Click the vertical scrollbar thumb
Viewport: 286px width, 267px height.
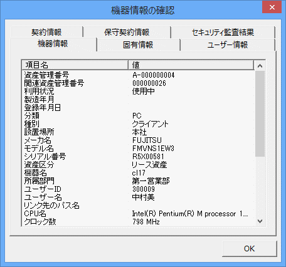click(x=260, y=113)
